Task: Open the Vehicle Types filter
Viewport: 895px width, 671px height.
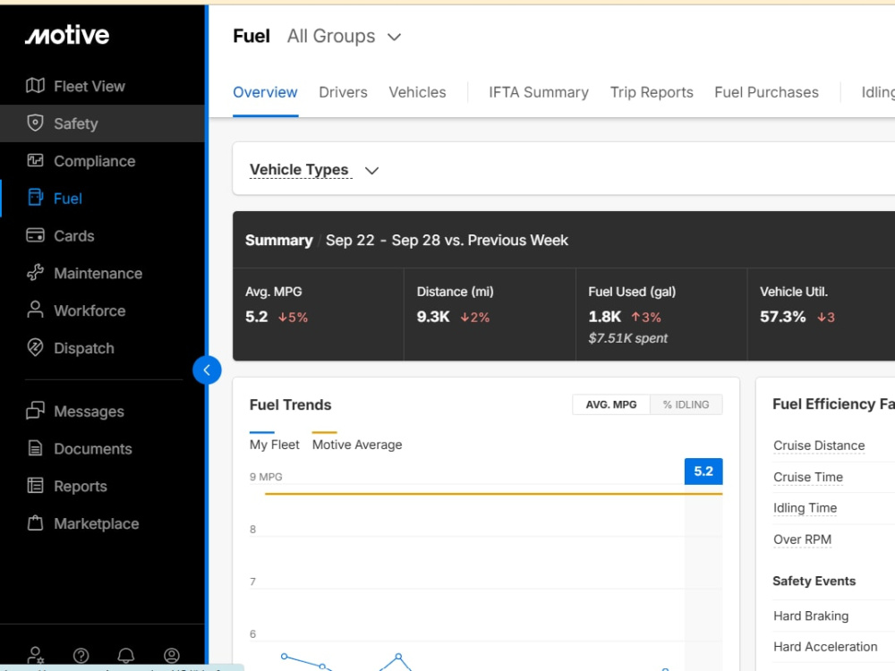Action: coord(314,170)
